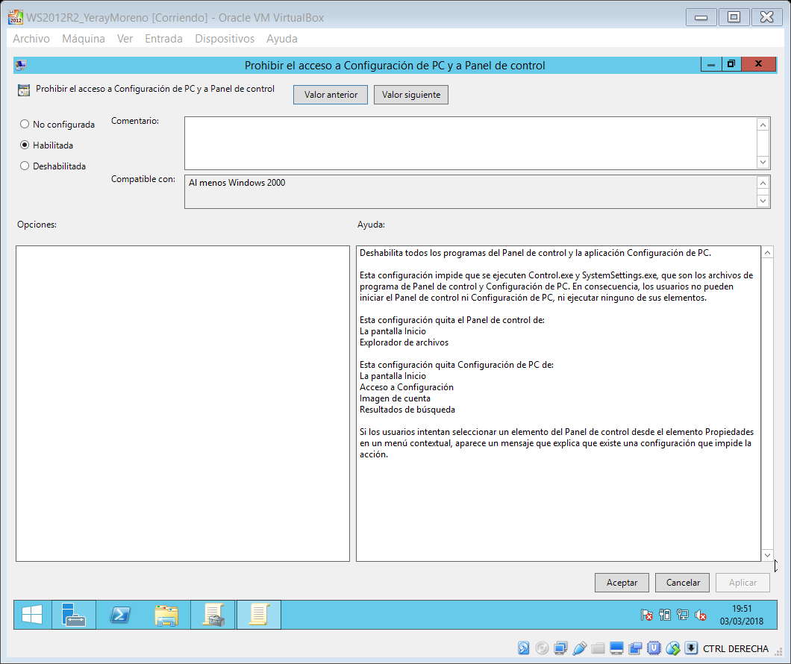This screenshot has width=791, height=664.
Task: Click the policy setting icon beside its name
Action: point(24,90)
